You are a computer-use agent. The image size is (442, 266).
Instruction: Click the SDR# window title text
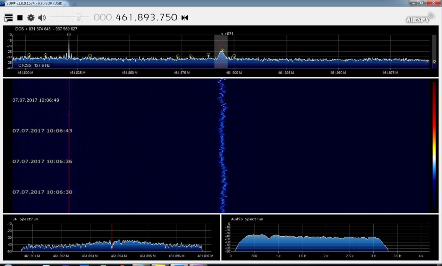pyautogui.click(x=34, y=3)
